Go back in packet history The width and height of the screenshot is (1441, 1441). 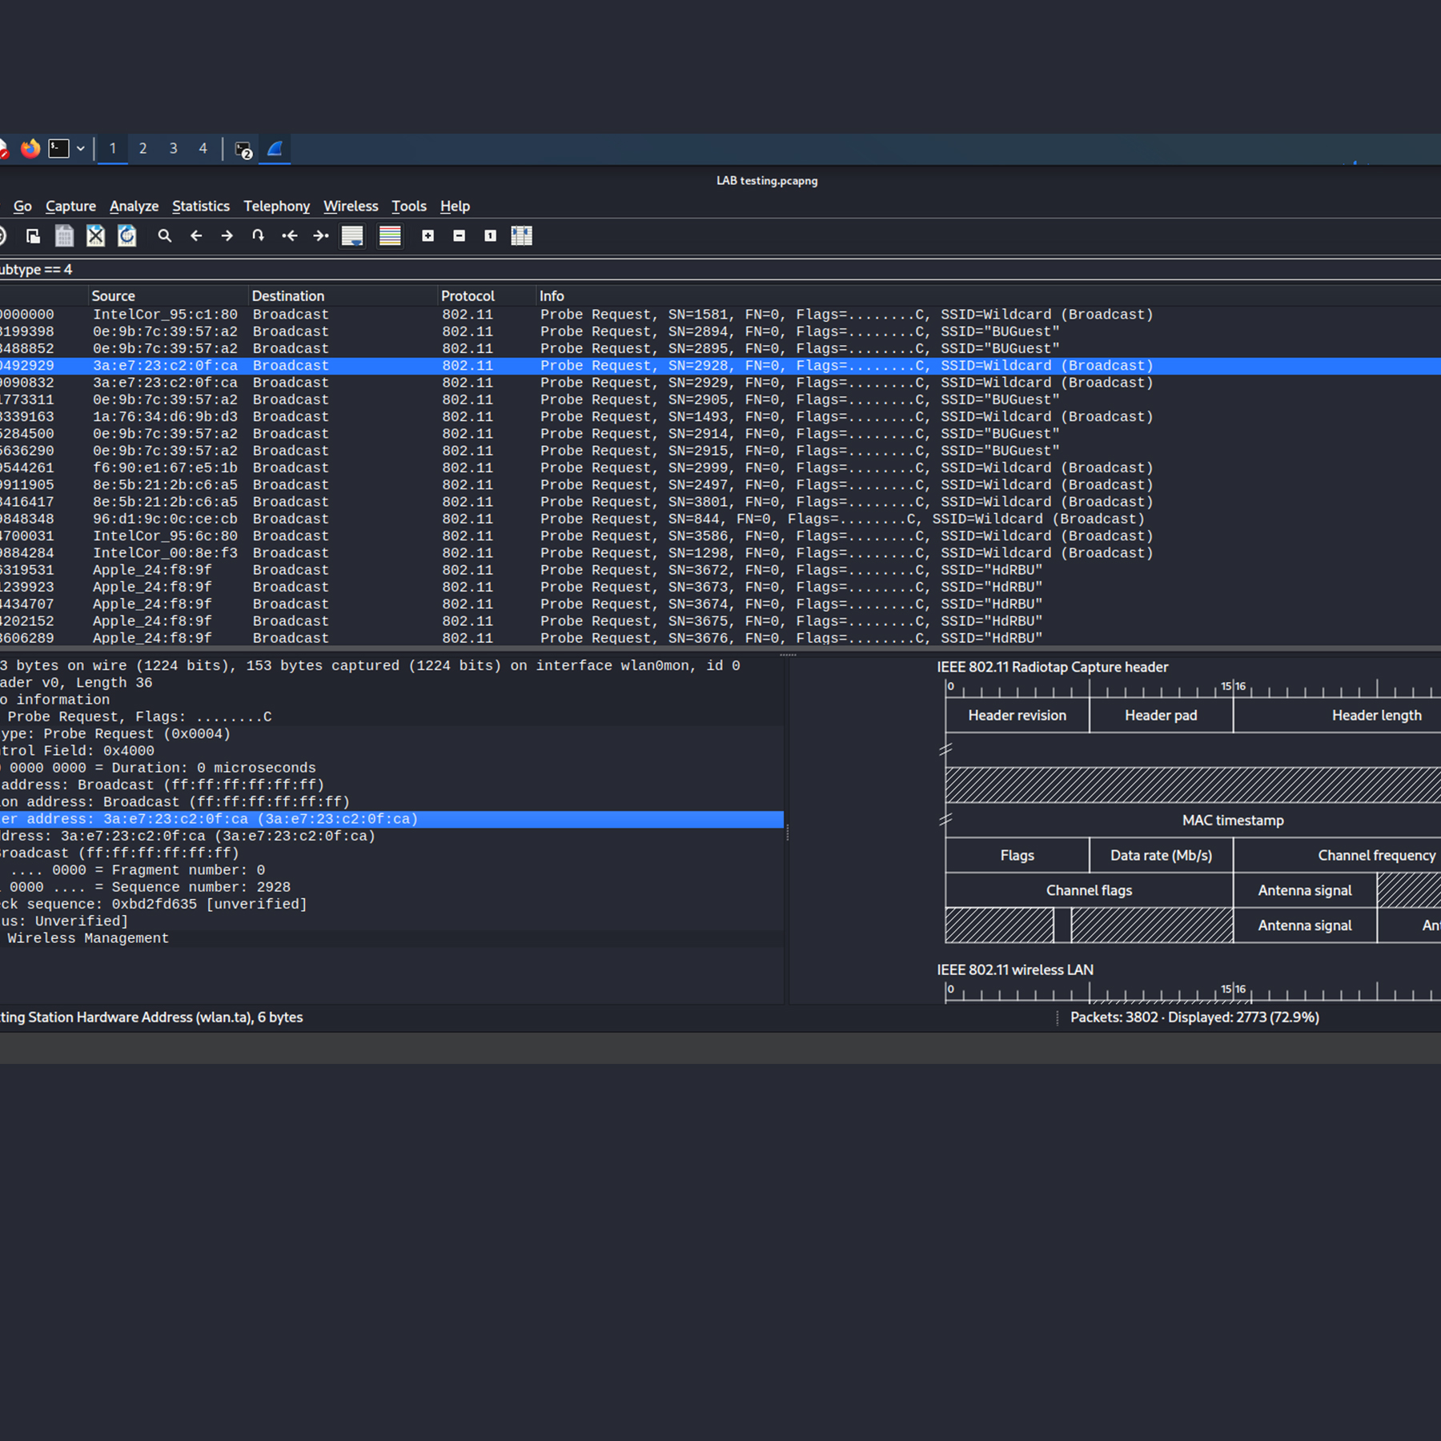tap(196, 236)
